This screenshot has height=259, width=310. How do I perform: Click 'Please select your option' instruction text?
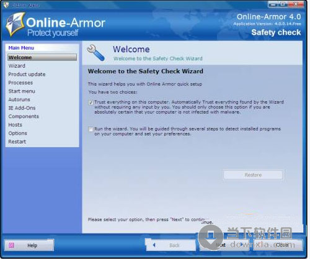point(150,220)
